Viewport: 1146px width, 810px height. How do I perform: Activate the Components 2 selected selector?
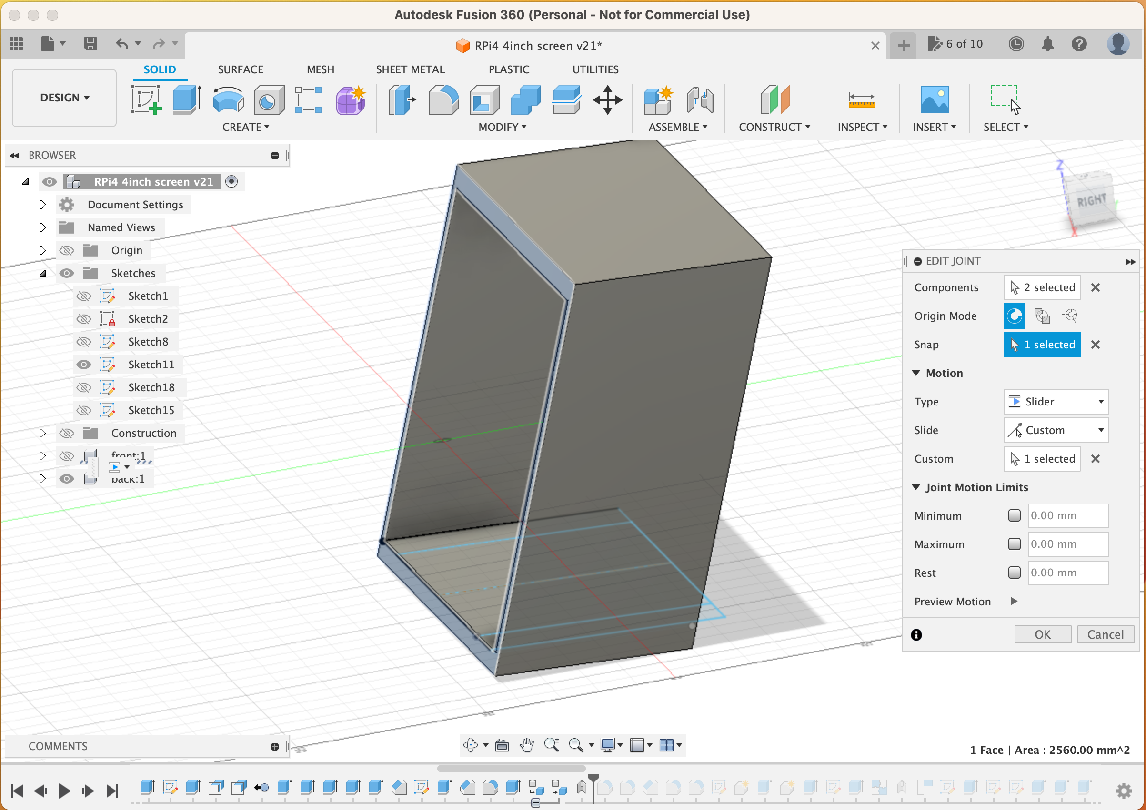point(1042,287)
